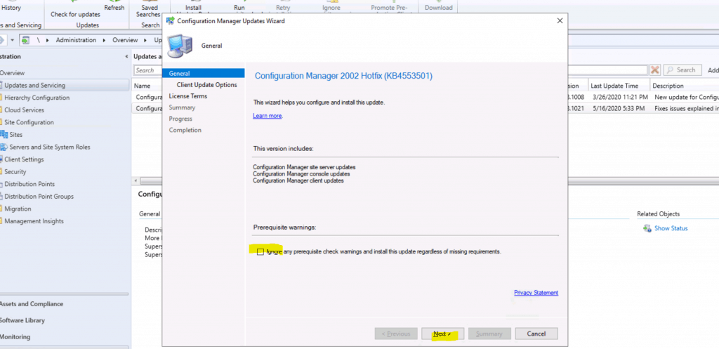Click Administration in the breadcrumb path

point(76,40)
